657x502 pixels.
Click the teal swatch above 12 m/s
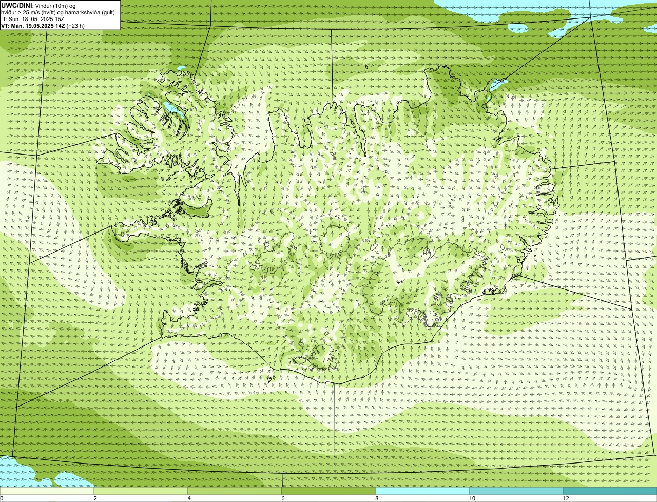tap(610, 491)
